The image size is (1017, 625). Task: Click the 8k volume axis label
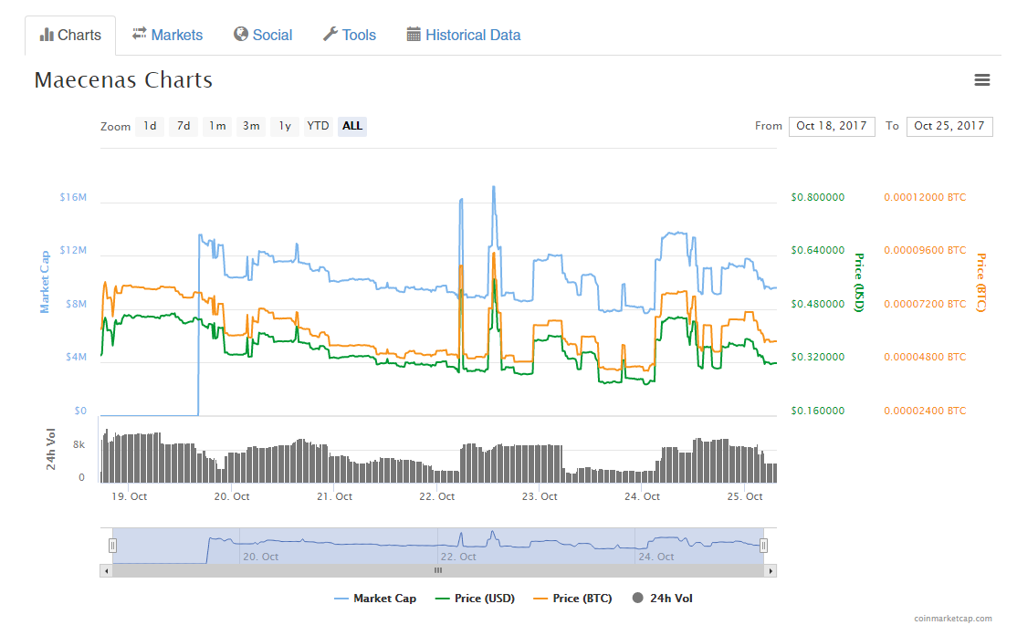coord(79,444)
